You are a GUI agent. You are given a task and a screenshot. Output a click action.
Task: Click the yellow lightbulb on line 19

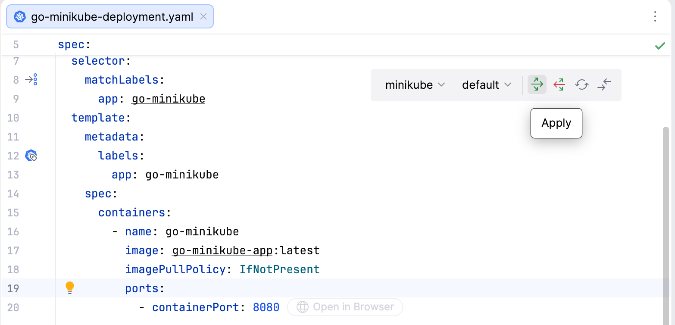pos(70,288)
